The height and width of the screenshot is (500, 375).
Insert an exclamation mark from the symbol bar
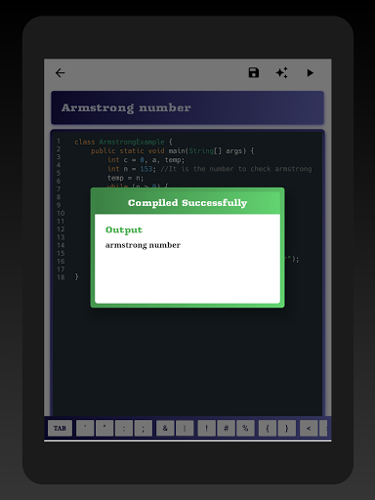[x=206, y=428]
